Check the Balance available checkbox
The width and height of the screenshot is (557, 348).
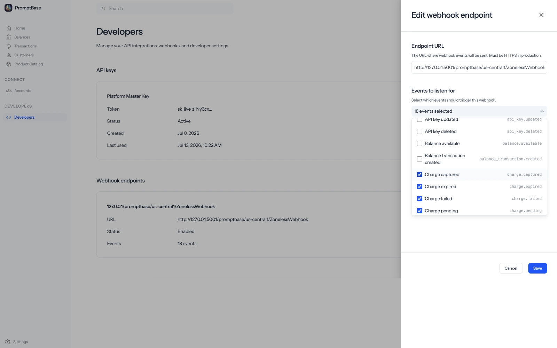[419, 143]
